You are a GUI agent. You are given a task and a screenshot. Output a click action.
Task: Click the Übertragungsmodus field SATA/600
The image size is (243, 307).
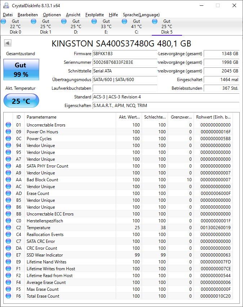pyautogui.click(x=125, y=80)
